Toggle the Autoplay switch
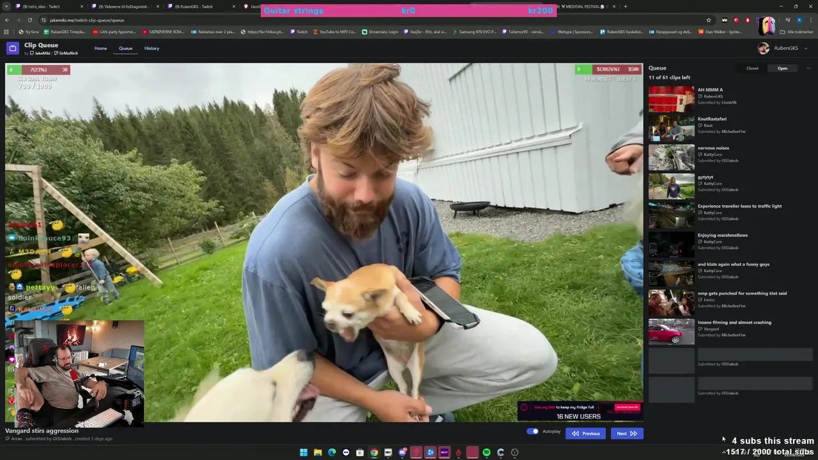Viewport: 818px width, 460px height. tap(532, 432)
